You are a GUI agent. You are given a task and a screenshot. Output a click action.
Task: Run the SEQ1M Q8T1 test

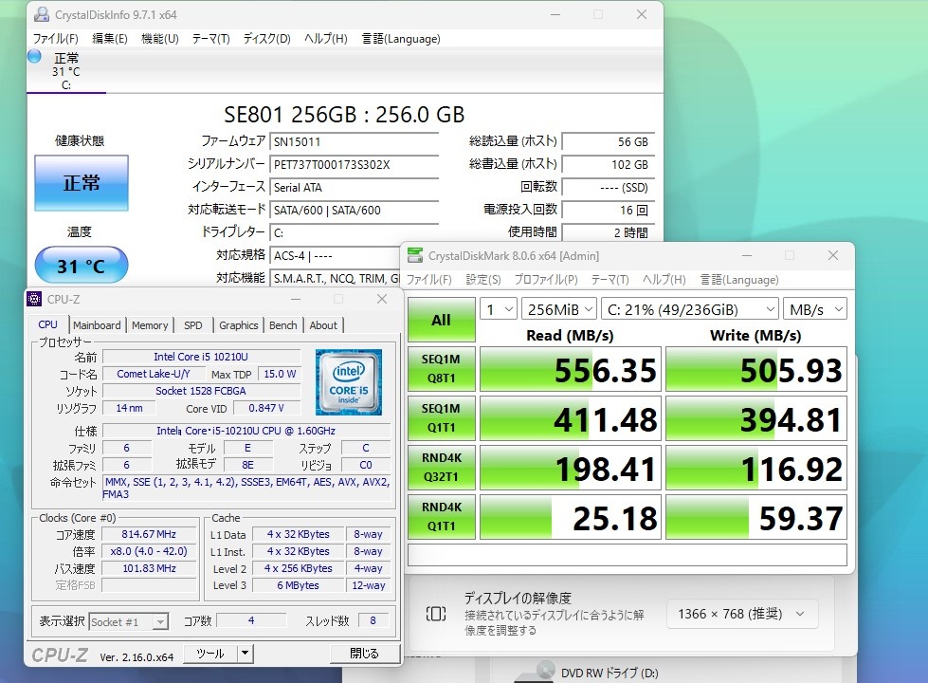point(441,369)
